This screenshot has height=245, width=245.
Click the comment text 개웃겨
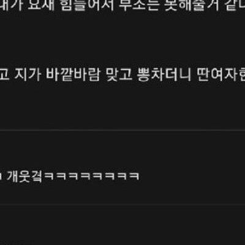tap(24, 176)
